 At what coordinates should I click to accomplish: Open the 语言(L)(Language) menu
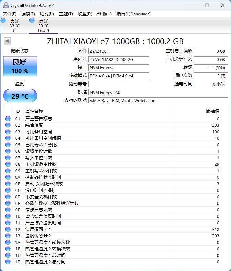[x=133, y=14]
